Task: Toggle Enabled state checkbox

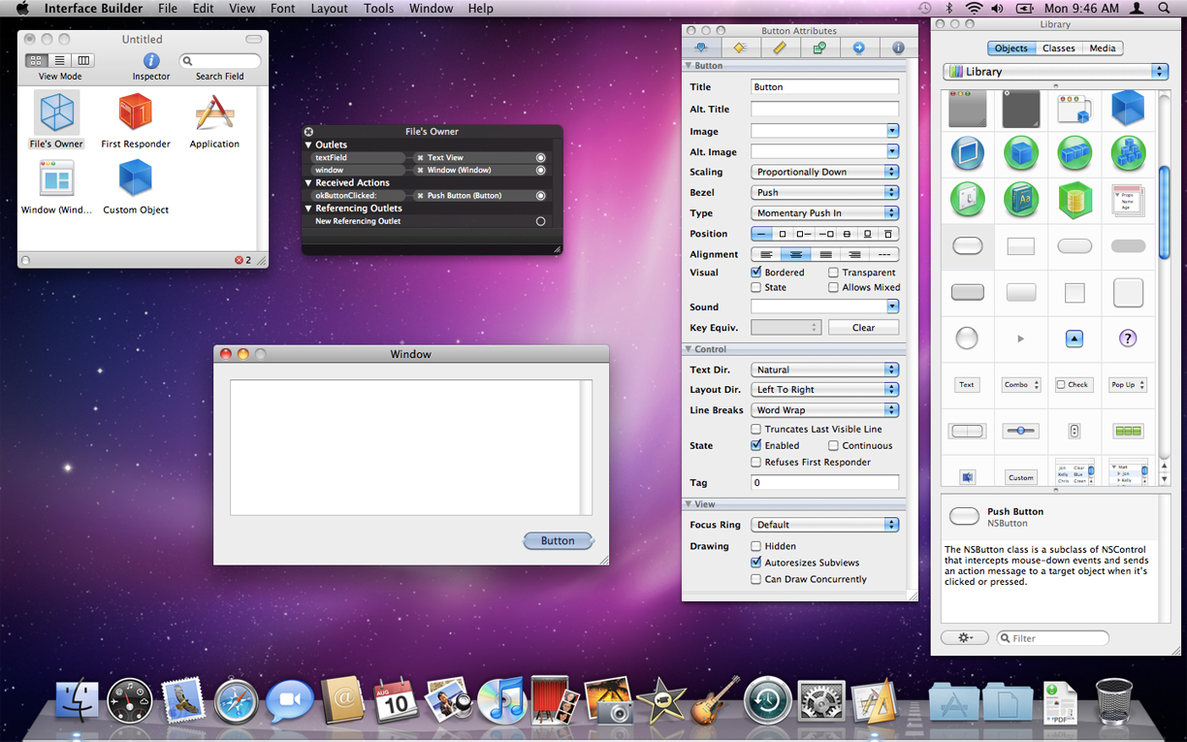Action: pos(756,445)
